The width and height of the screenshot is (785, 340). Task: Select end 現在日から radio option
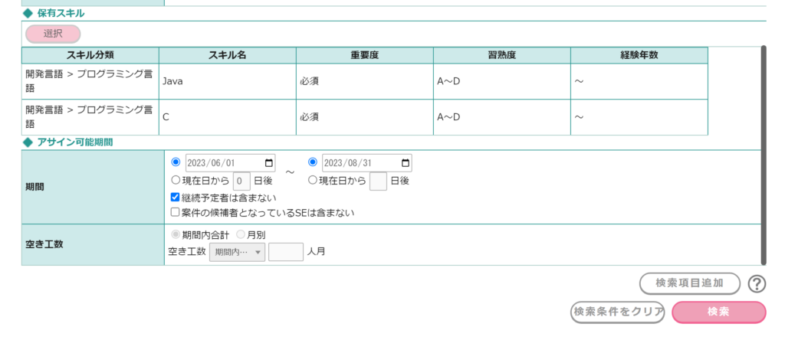click(x=313, y=181)
